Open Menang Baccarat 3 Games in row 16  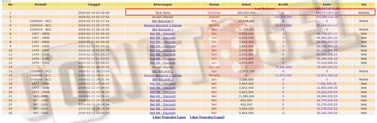point(162,75)
